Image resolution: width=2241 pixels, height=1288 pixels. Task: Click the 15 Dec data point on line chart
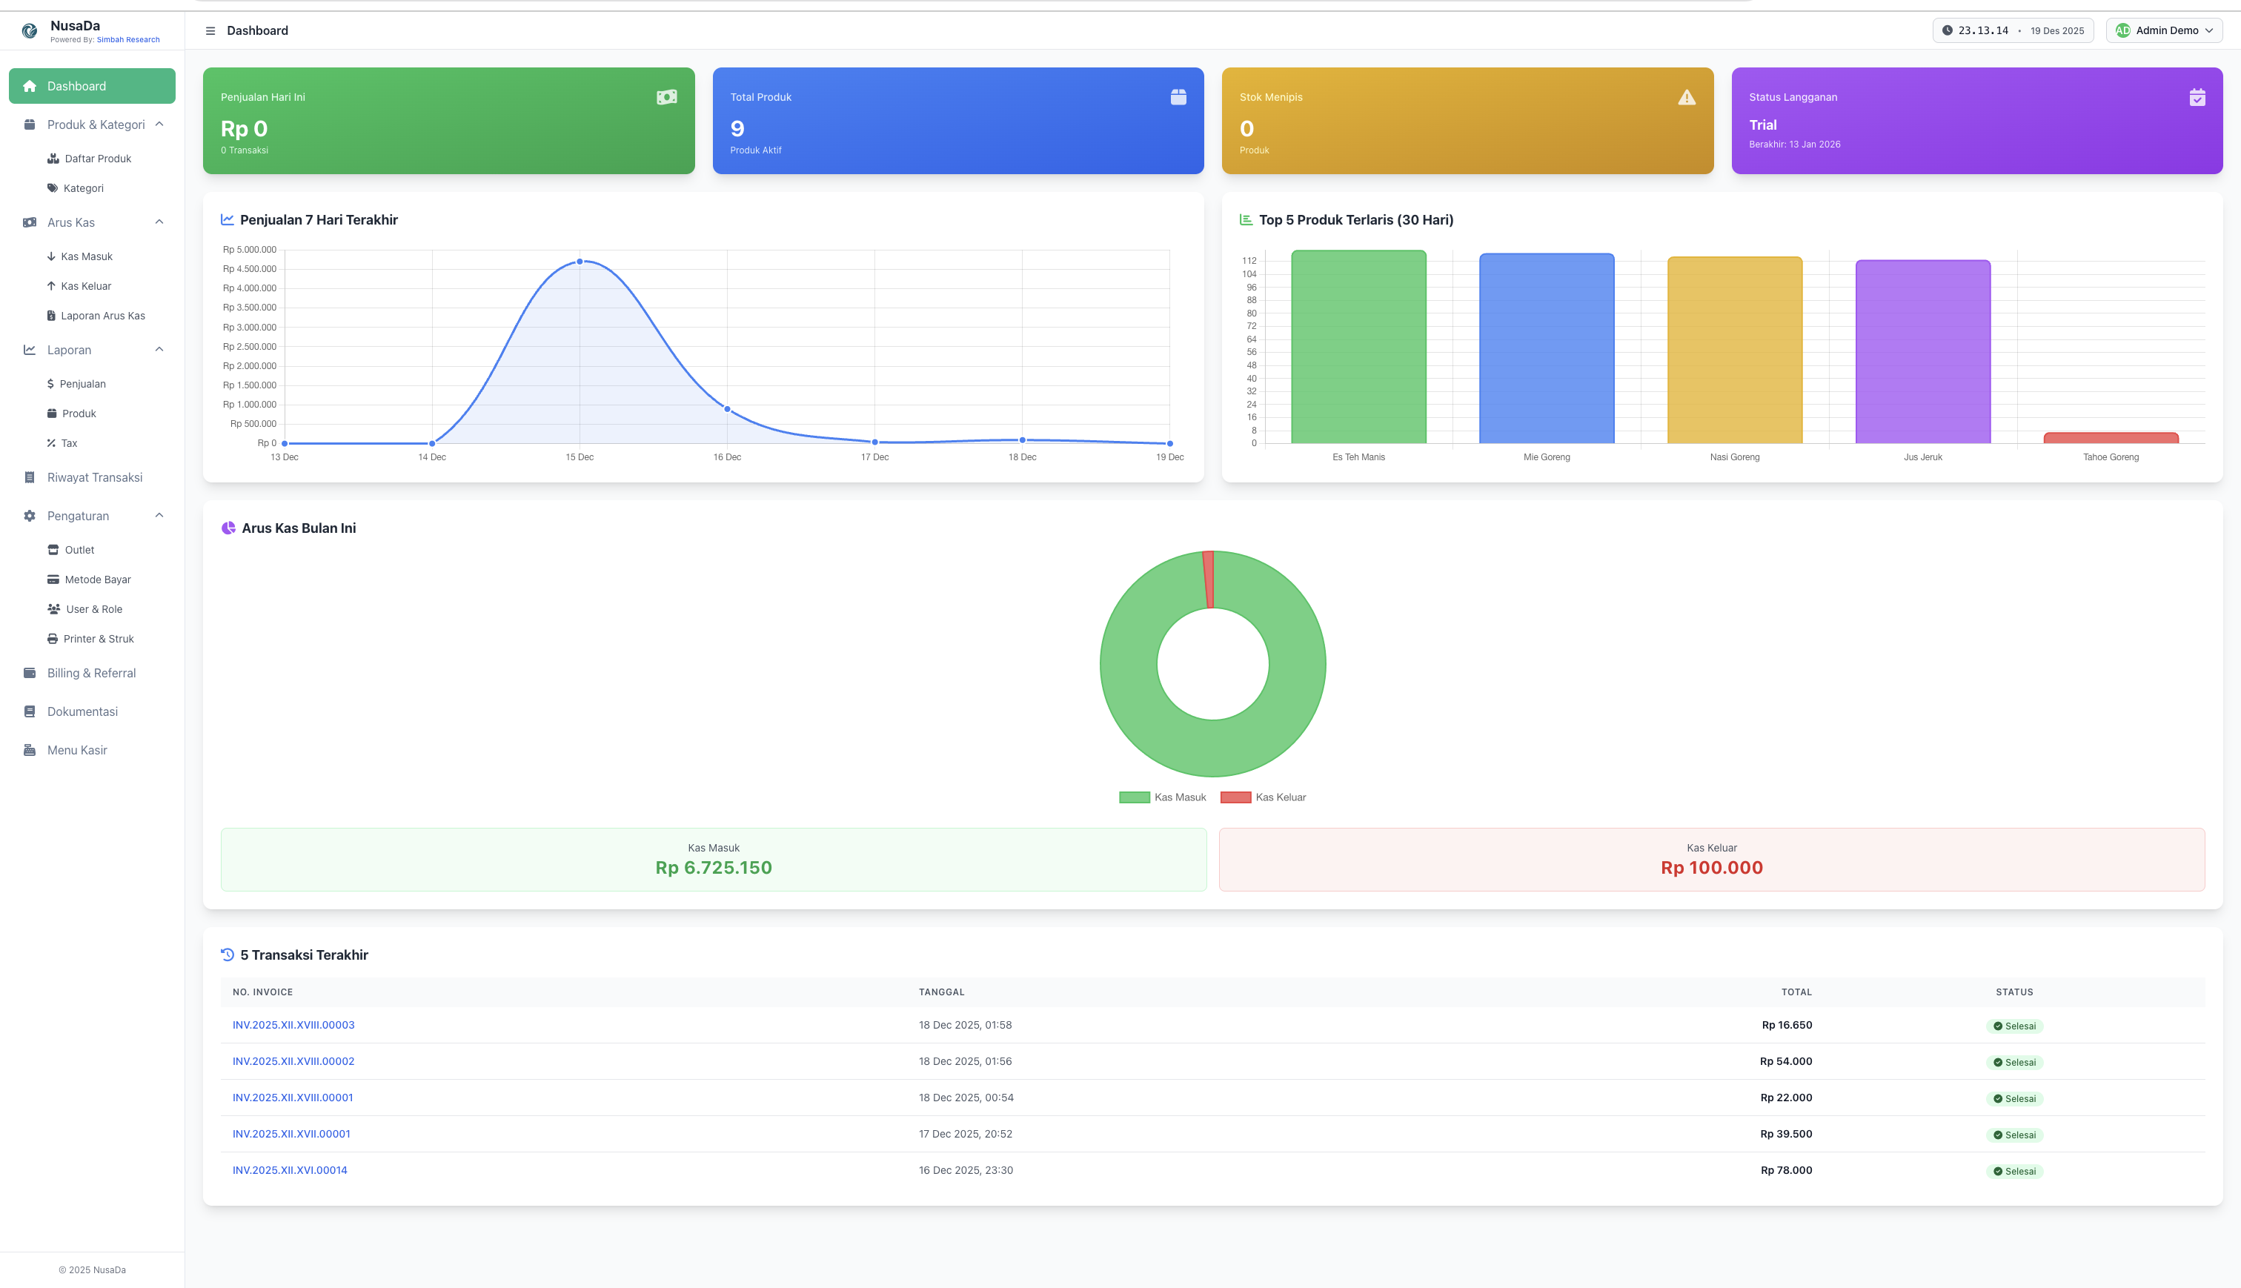pyautogui.click(x=580, y=262)
